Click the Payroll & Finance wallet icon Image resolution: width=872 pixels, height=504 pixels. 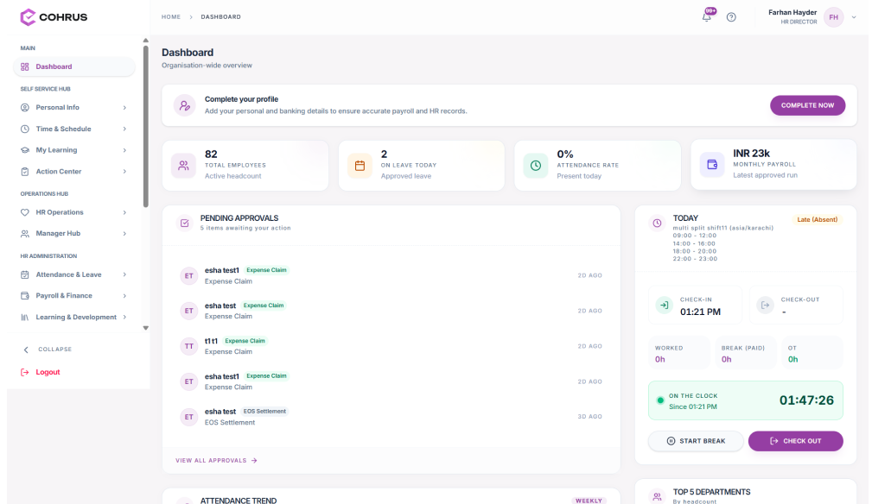point(25,296)
